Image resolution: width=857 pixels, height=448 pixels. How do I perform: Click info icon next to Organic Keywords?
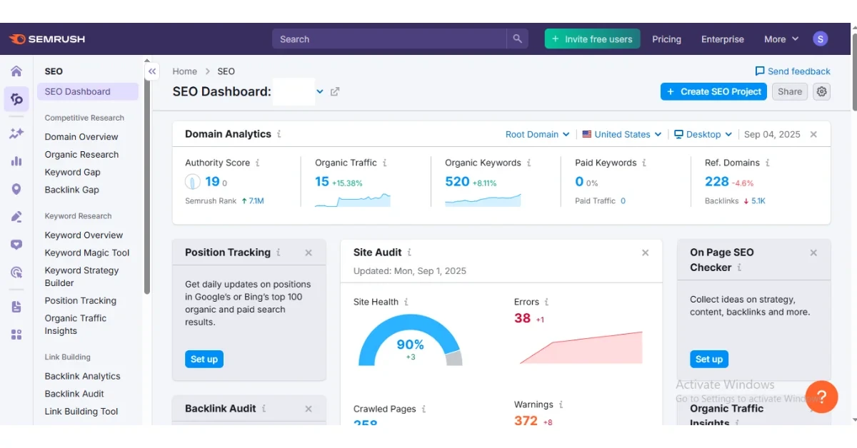pyautogui.click(x=529, y=163)
